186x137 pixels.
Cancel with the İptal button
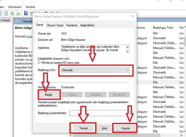tap(104, 128)
